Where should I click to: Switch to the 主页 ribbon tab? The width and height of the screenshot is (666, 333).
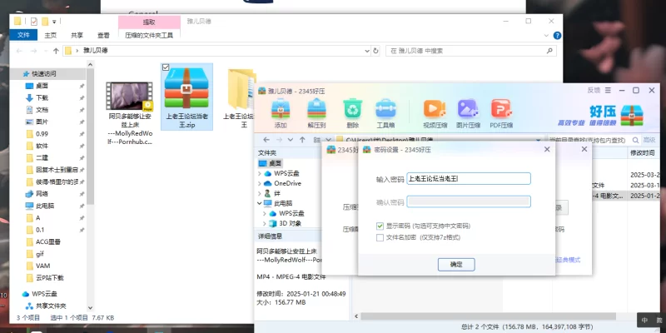click(x=51, y=35)
